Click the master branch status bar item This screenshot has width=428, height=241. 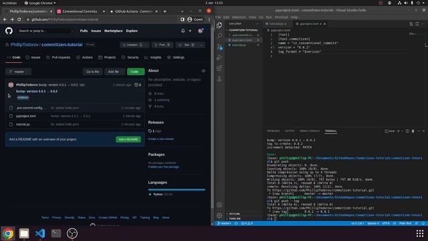tap(225, 223)
